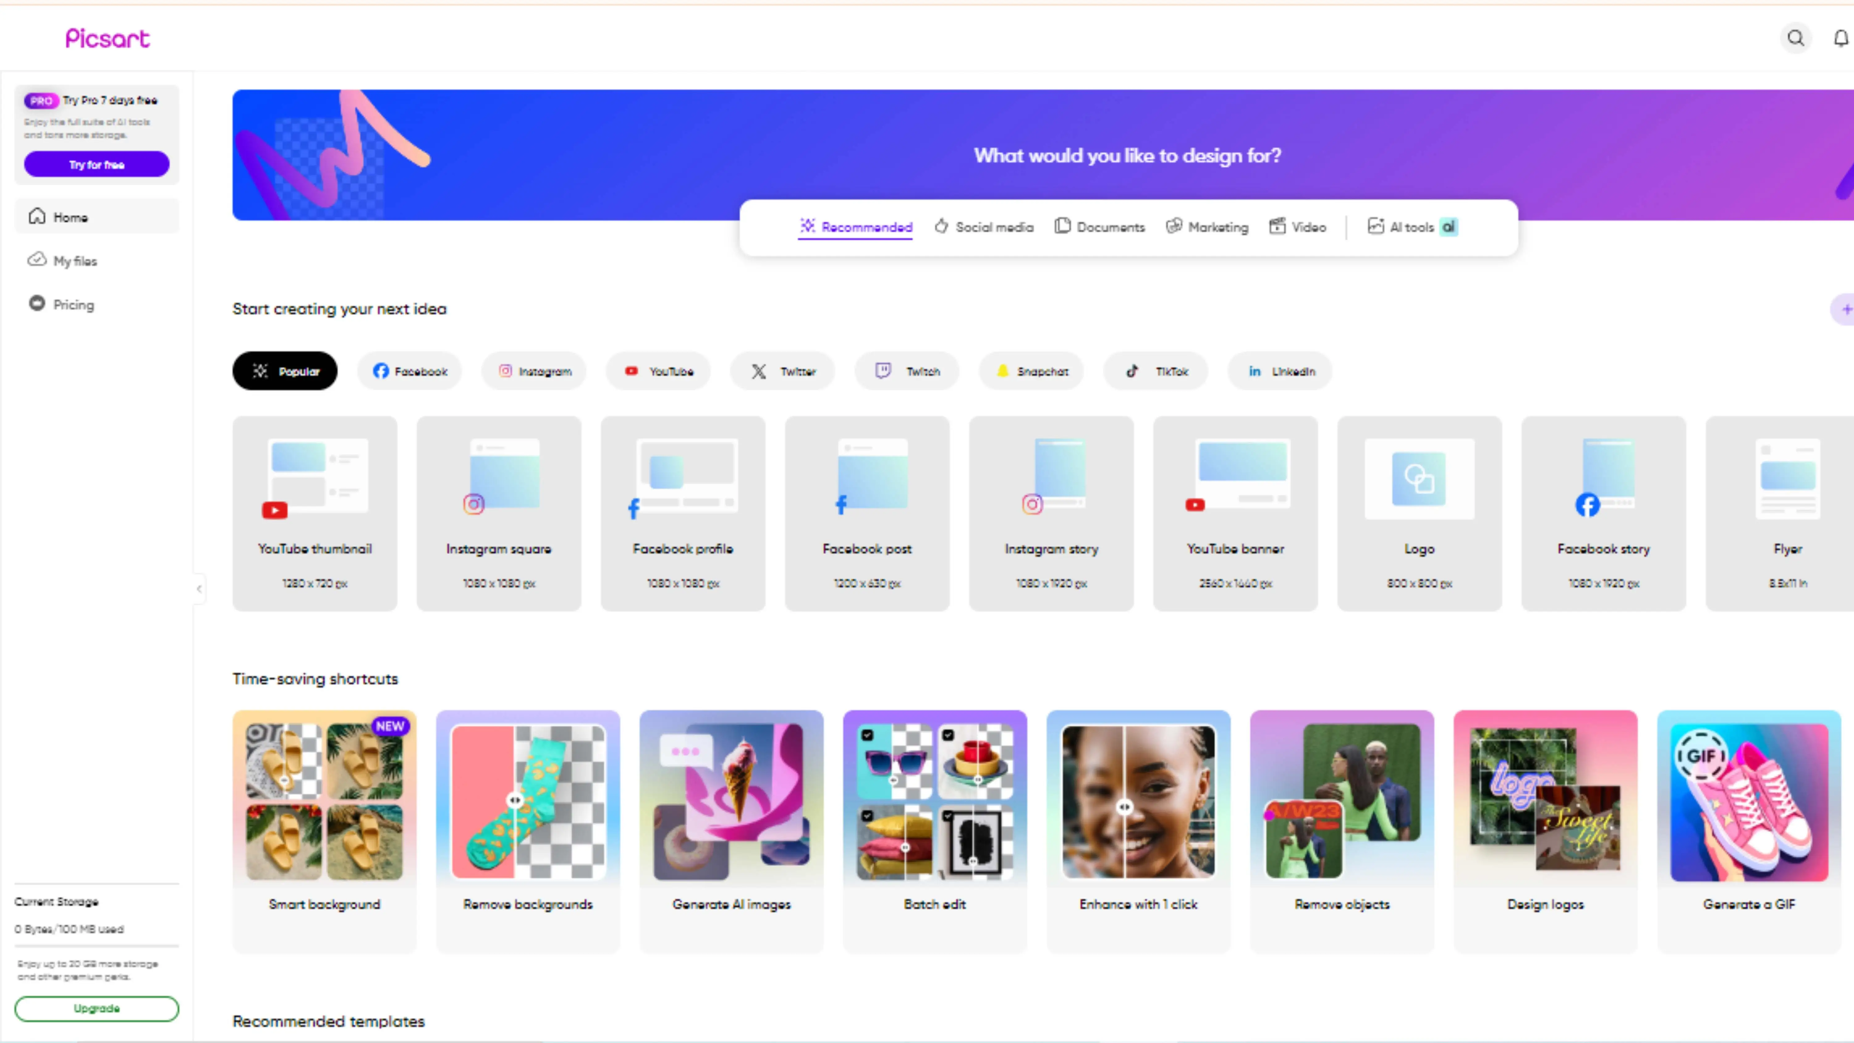
Task: Choose the YouTube banner size card
Action: tap(1236, 514)
